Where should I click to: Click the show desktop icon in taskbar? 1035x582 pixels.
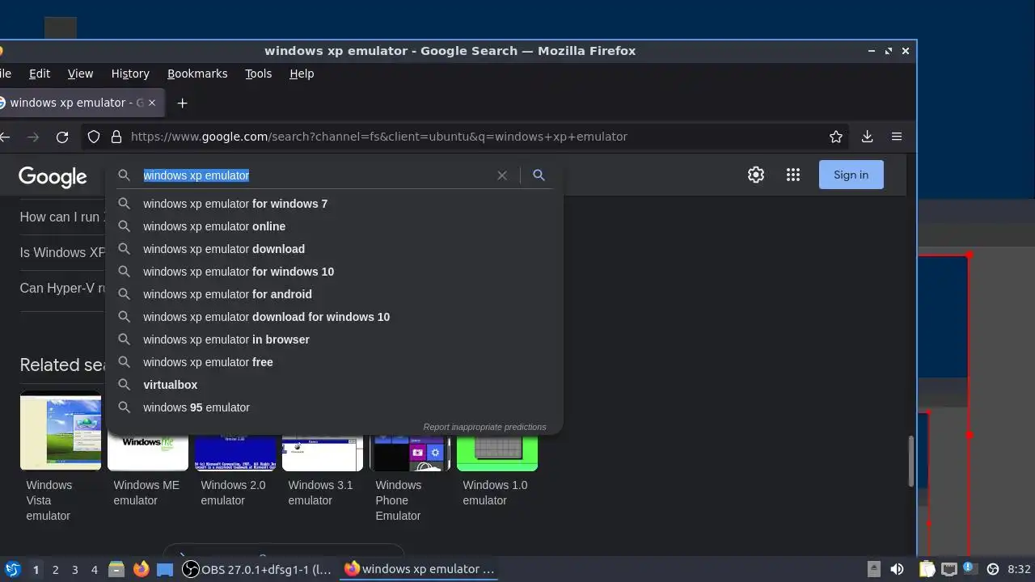click(165, 569)
